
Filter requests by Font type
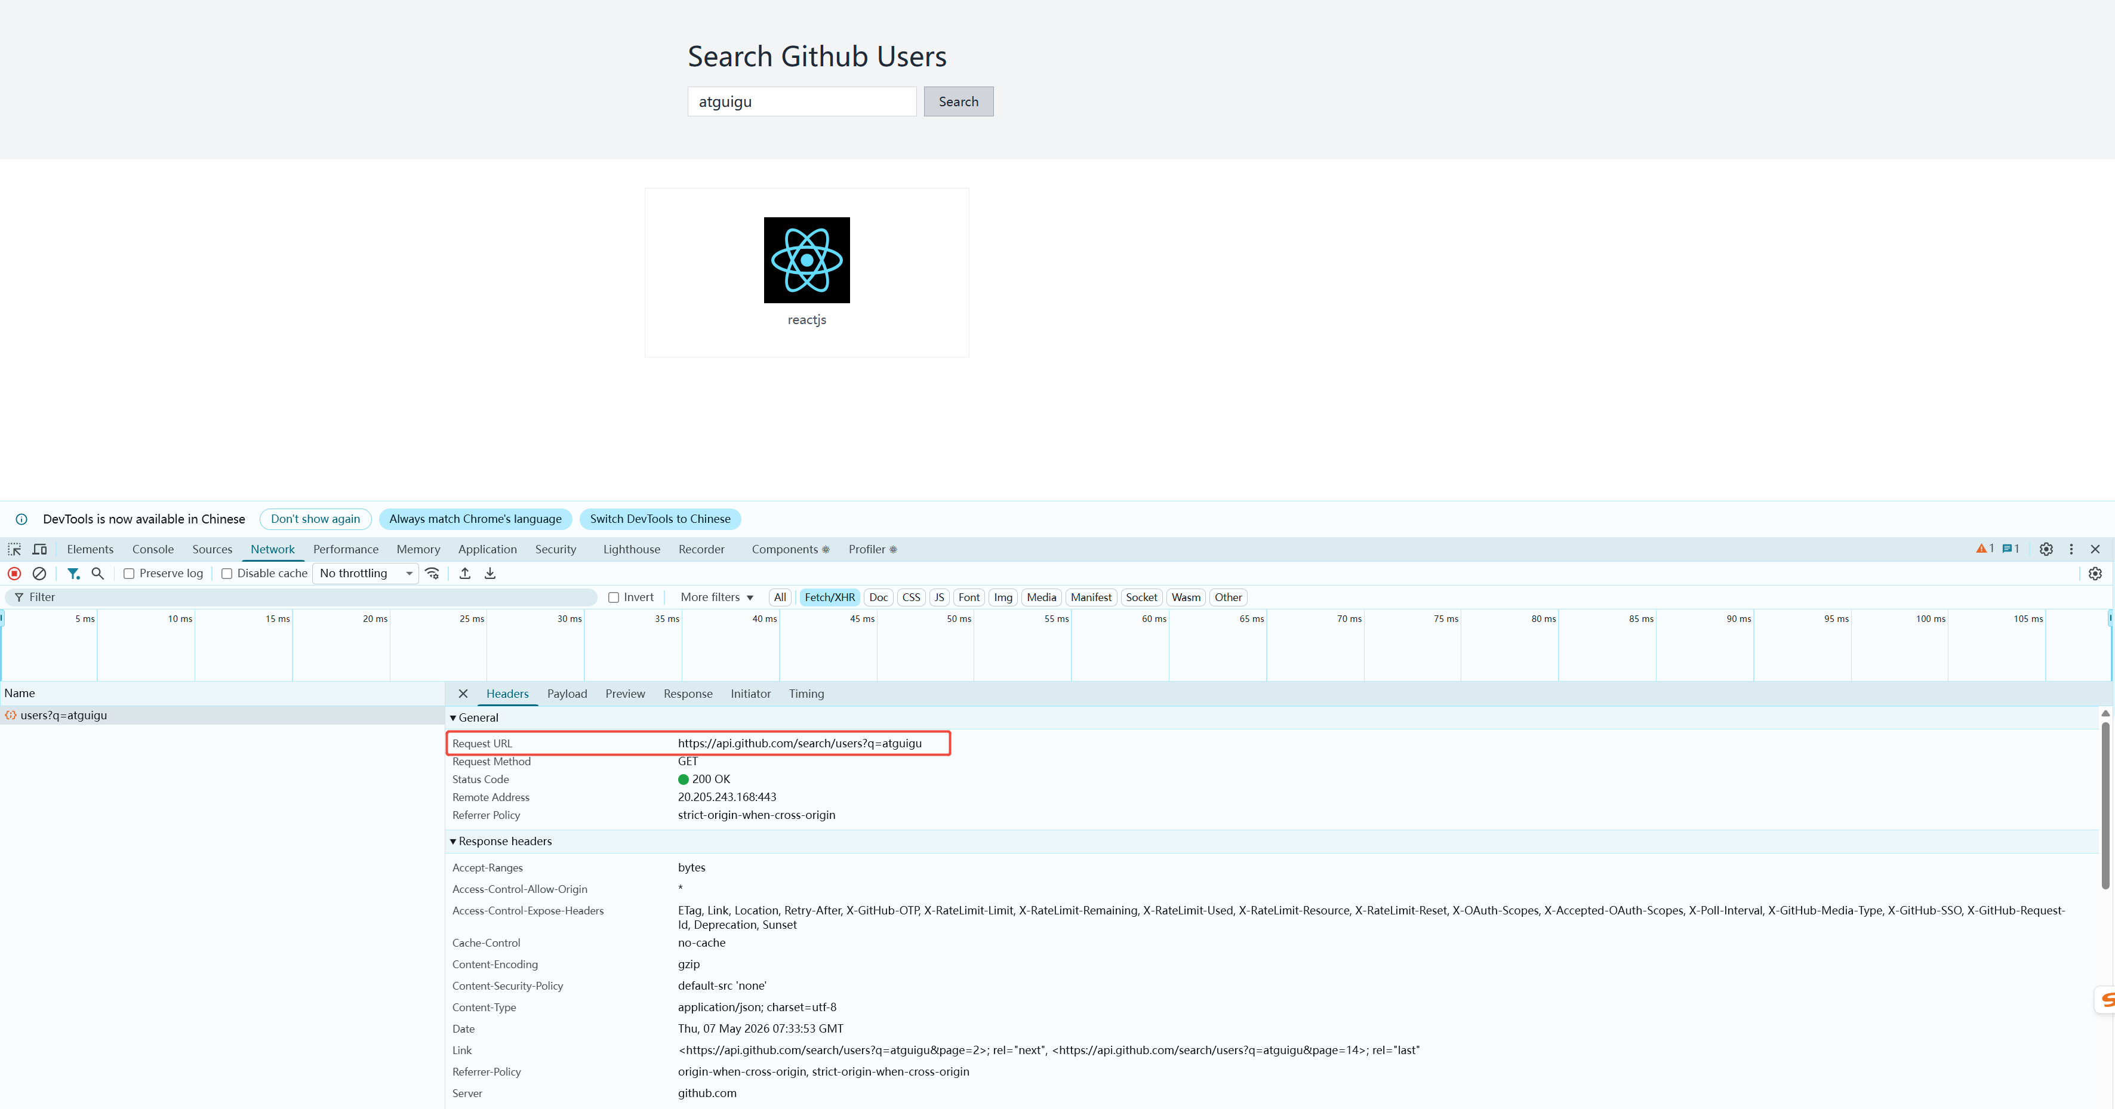click(x=969, y=597)
